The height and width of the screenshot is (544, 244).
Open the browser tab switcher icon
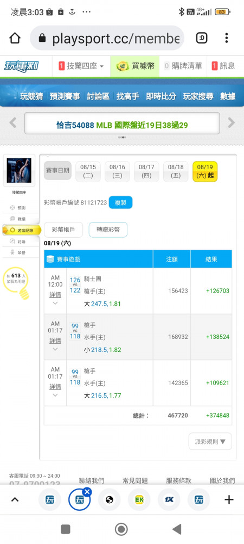tap(202, 38)
